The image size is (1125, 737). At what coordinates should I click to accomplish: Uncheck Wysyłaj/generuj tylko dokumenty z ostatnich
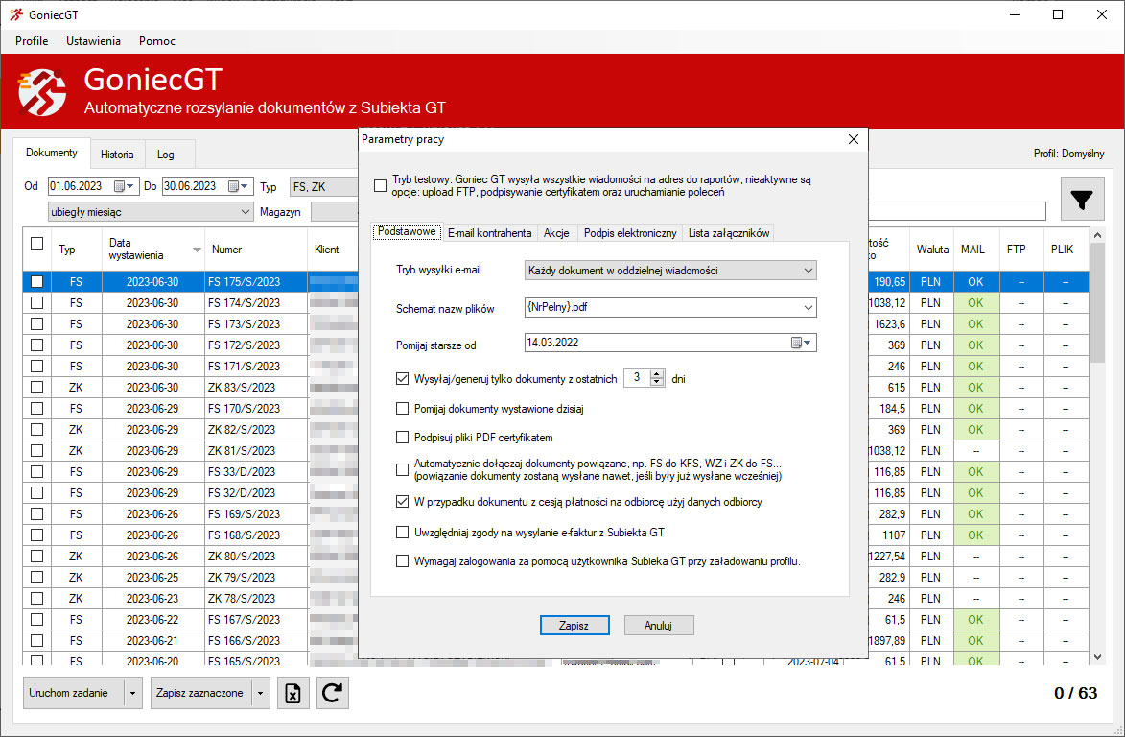click(x=403, y=379)
